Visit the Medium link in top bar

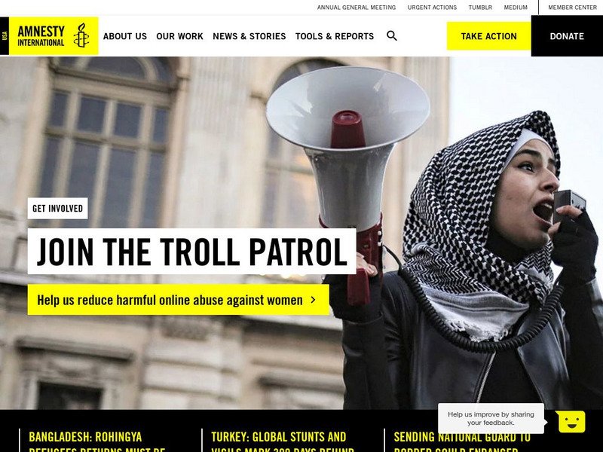(516, 8)
